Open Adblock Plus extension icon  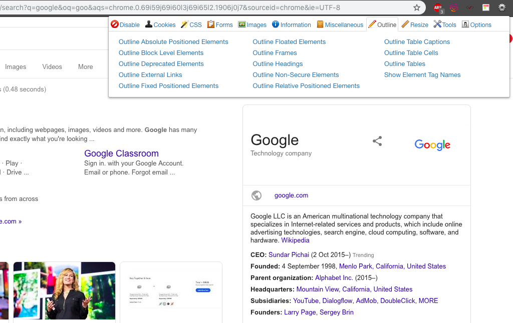[x=438, y=8]
